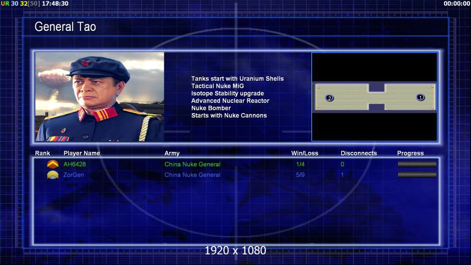Click General Tao's portrait image
This screenshot has height=265, width=471.
[x=99, y=97]
